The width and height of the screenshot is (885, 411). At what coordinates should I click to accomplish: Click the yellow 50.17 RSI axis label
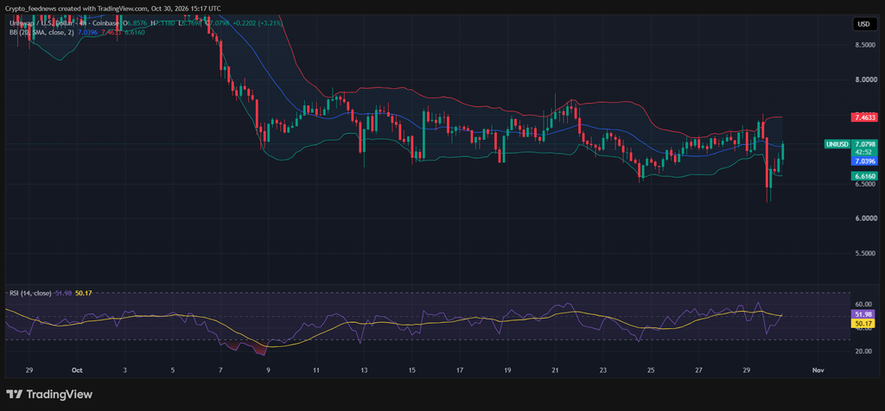point(862,324)
